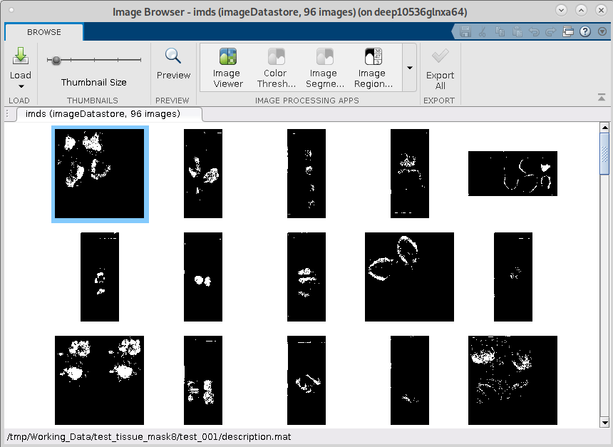The height and width of the screenshot is (447, 613).
Task: Click the document tab drag handle dots
Action: (x=7, y=114)
